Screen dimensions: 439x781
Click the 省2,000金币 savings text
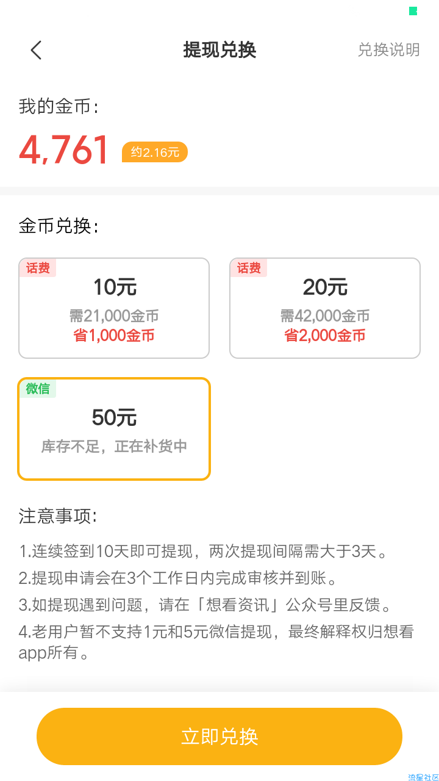pos(325,336)
